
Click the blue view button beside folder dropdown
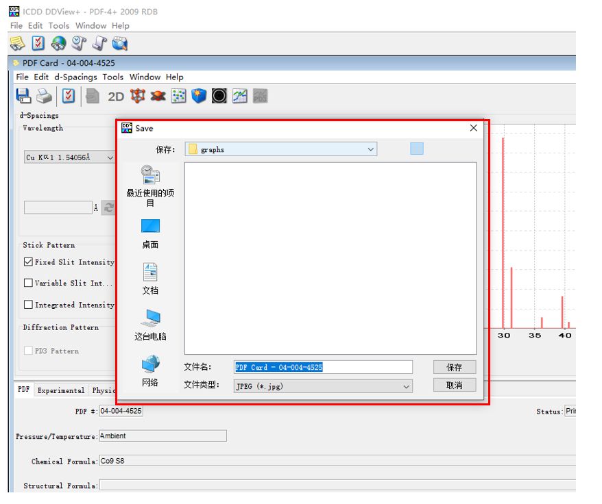(417, 149)
